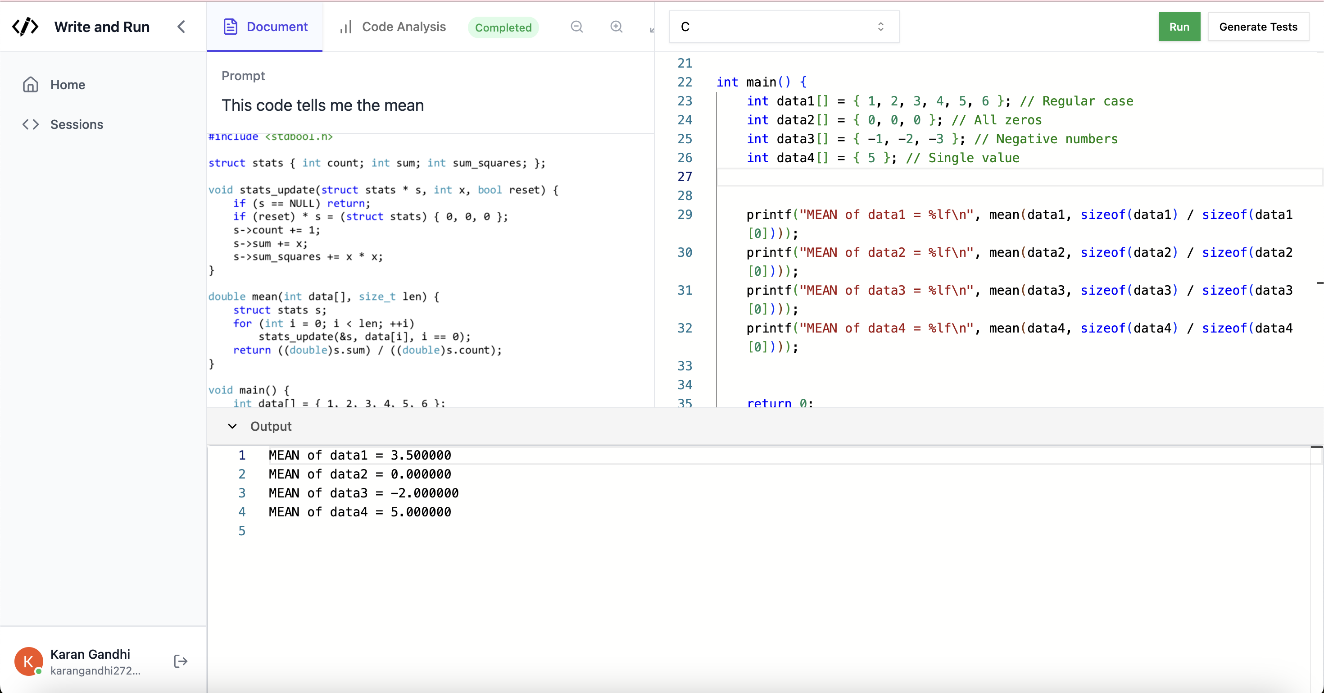The image size is (1324, 693).
Task: Click the logout icon next to Karan Gandhi
Action: [181, 661]
